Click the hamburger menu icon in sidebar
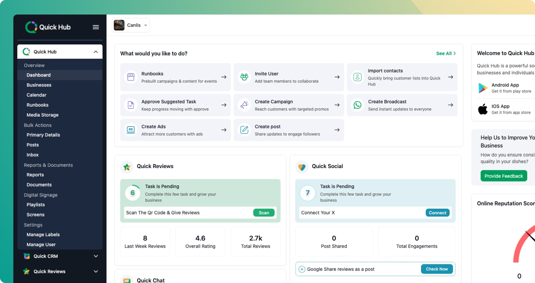 96,27
